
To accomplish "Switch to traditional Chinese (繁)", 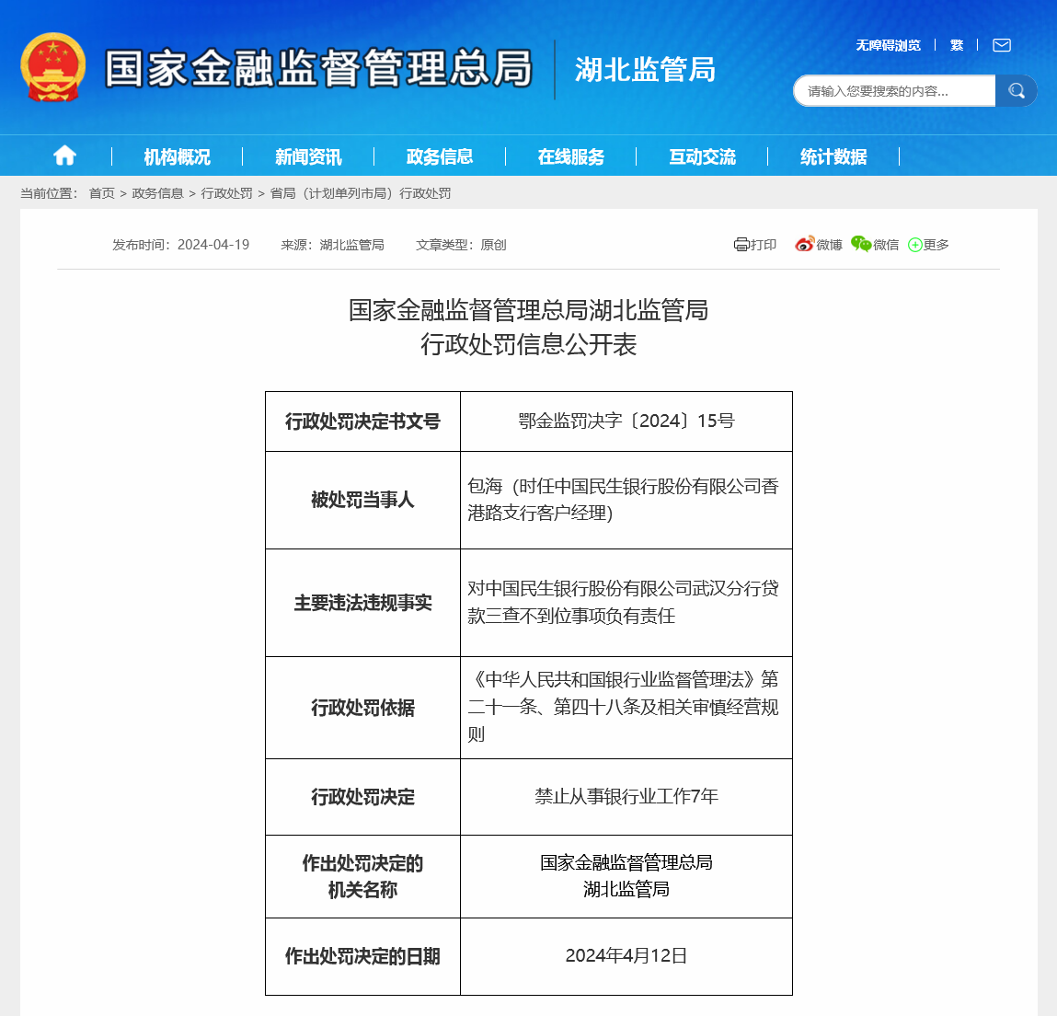I will [x=957, y=45].
